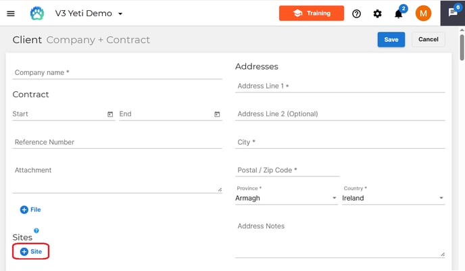
Task: Open the hamburger navigation menu
Action: point(11,14)
